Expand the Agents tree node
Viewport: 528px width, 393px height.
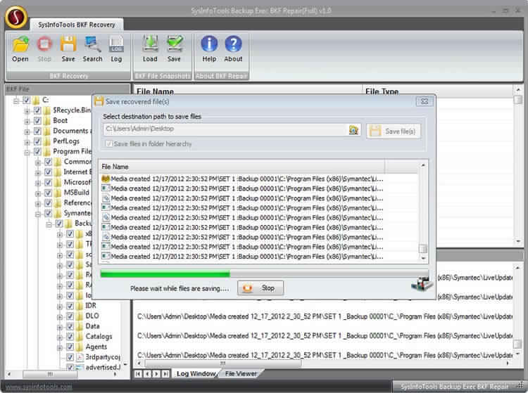coord(60,347)
